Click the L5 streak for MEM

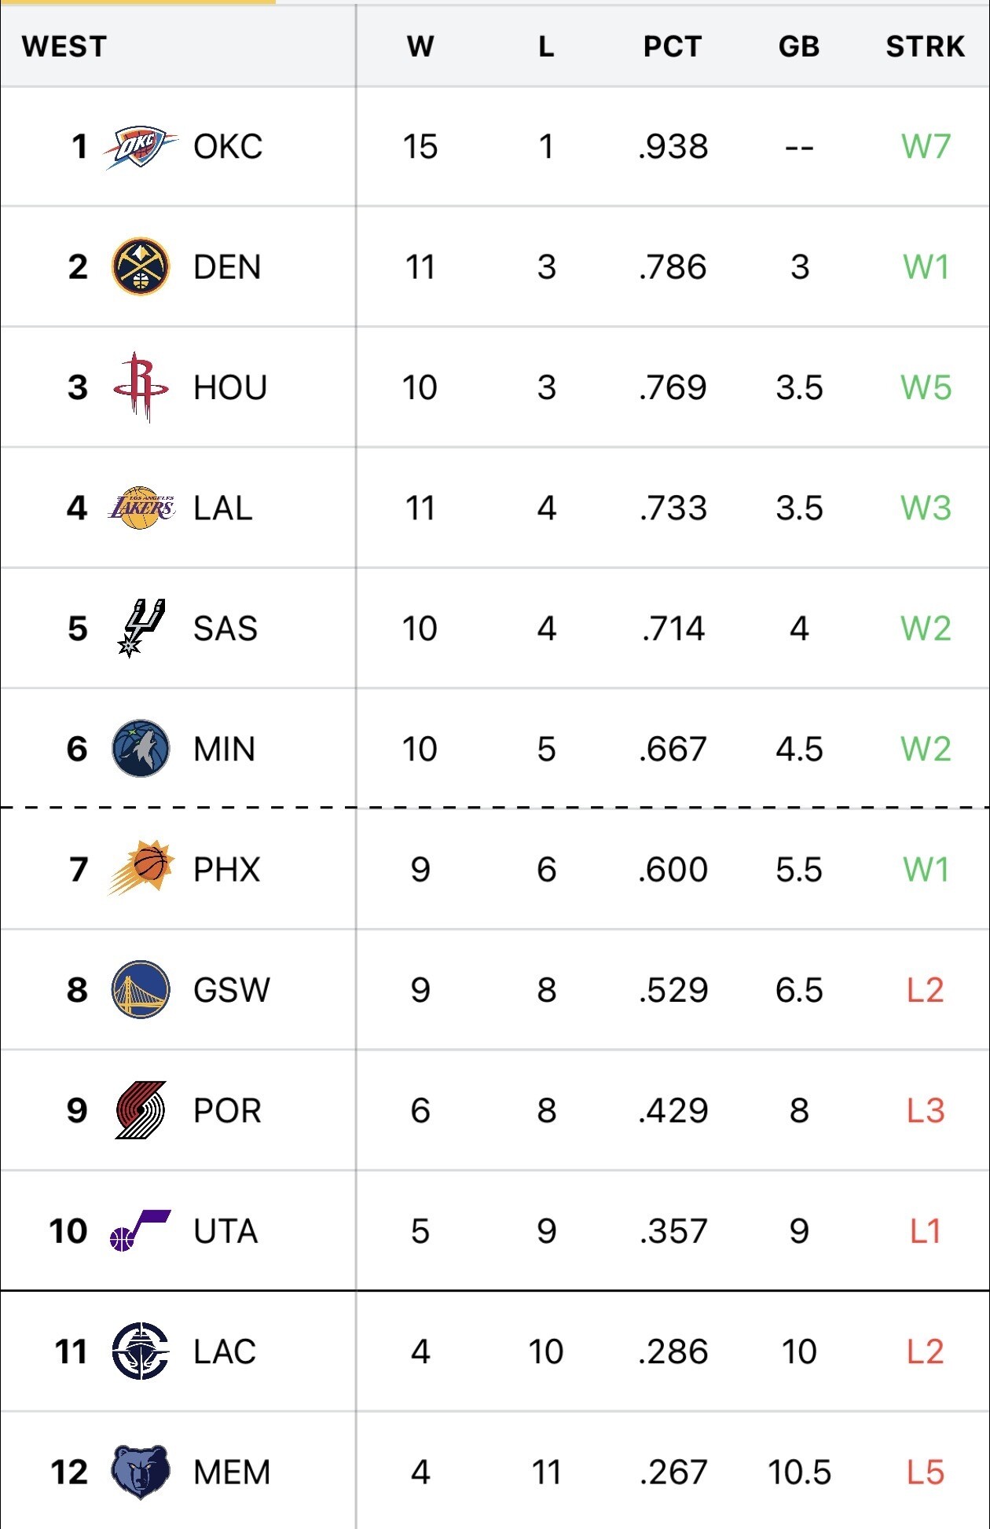click(x=926, y=1472)
